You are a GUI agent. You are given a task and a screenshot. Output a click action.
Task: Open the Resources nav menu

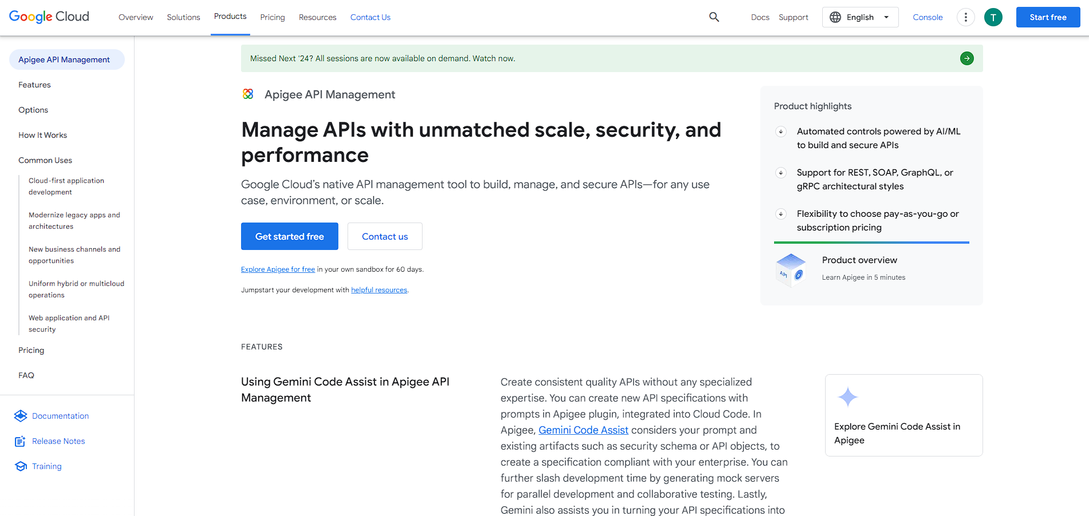(318, 17)
